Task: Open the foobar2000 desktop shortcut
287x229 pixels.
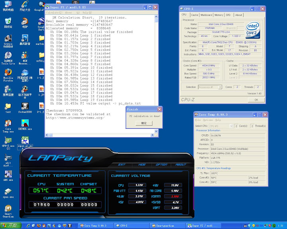Action: [x=25, y=106]
